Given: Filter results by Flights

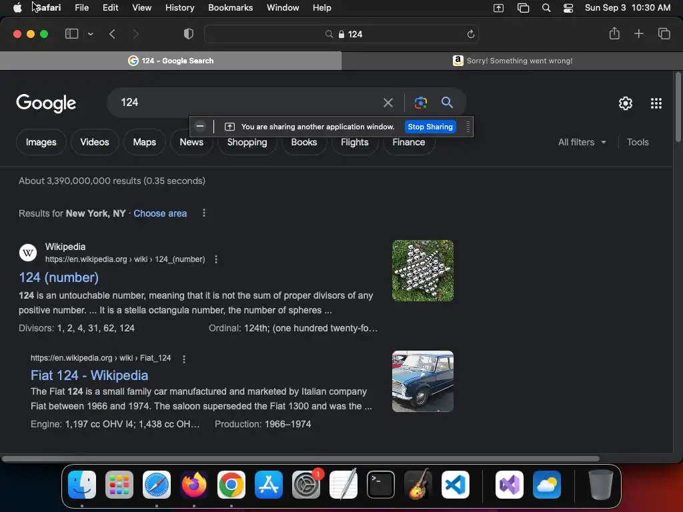Looking at the screenshot, I should click(354, 142).
